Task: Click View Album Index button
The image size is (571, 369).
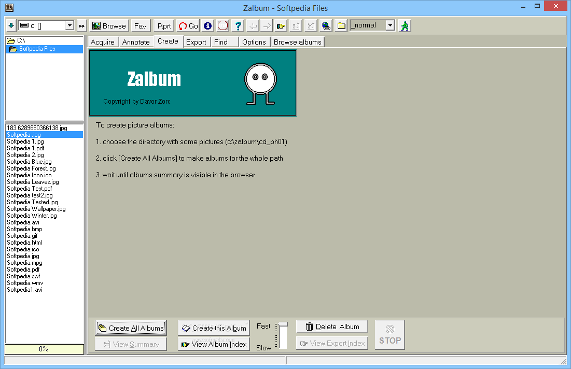Action: (x=214, y=344)
